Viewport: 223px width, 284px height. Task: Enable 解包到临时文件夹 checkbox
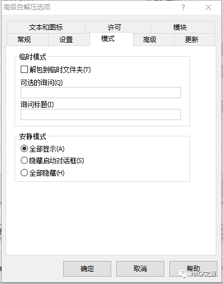[x=24, y=70]
